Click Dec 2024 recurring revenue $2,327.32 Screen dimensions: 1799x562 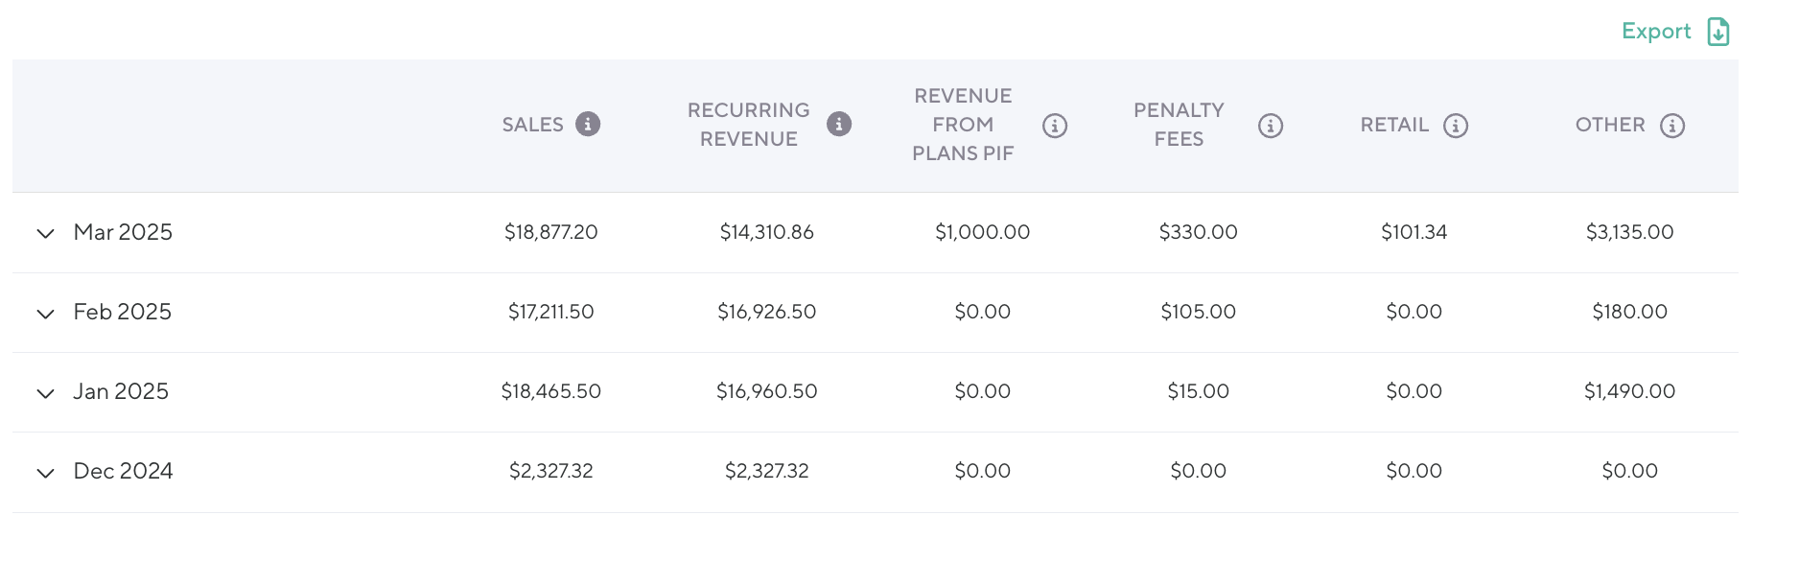[x=766, y=471]
